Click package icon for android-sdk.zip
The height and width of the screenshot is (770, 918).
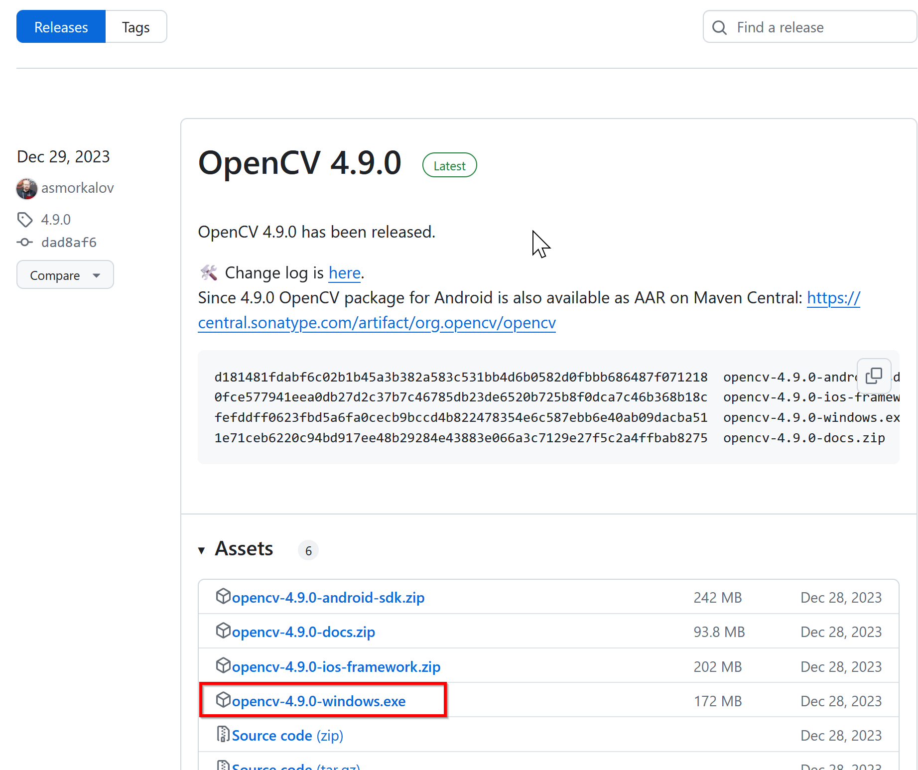[x=223, y=596]
